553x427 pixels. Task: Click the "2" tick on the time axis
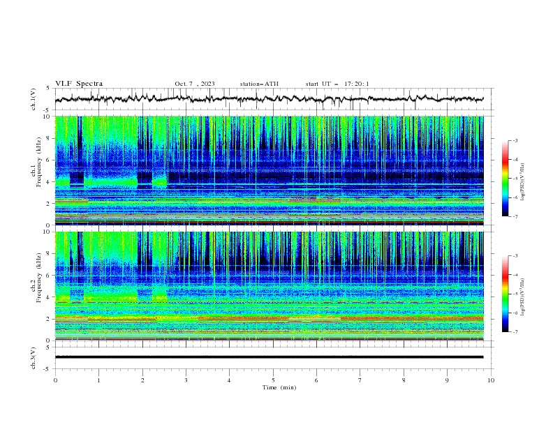tap(142, 380)
